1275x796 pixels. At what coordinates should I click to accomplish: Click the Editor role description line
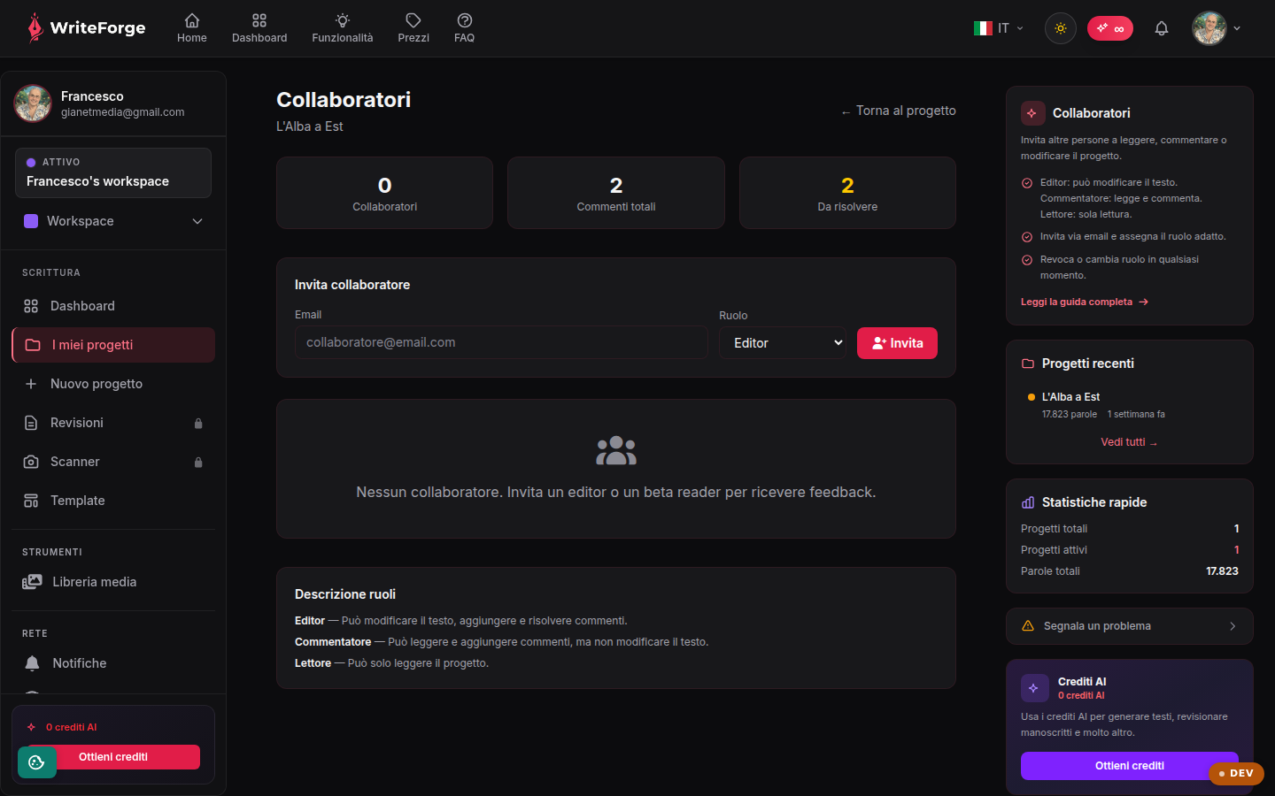coord(460,621)
